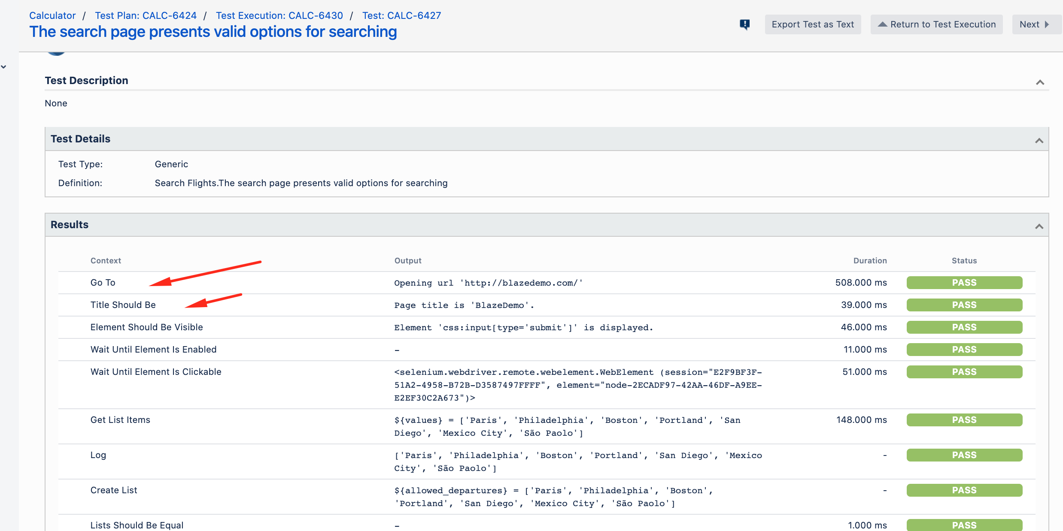Click PASS badge for Get List Items
The width and height of the screenshot is (1063, 531).
(964, 420)
